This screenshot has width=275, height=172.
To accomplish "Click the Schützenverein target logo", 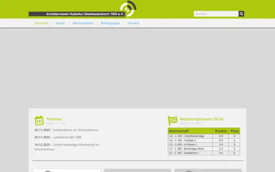I will tap(128, 8).
